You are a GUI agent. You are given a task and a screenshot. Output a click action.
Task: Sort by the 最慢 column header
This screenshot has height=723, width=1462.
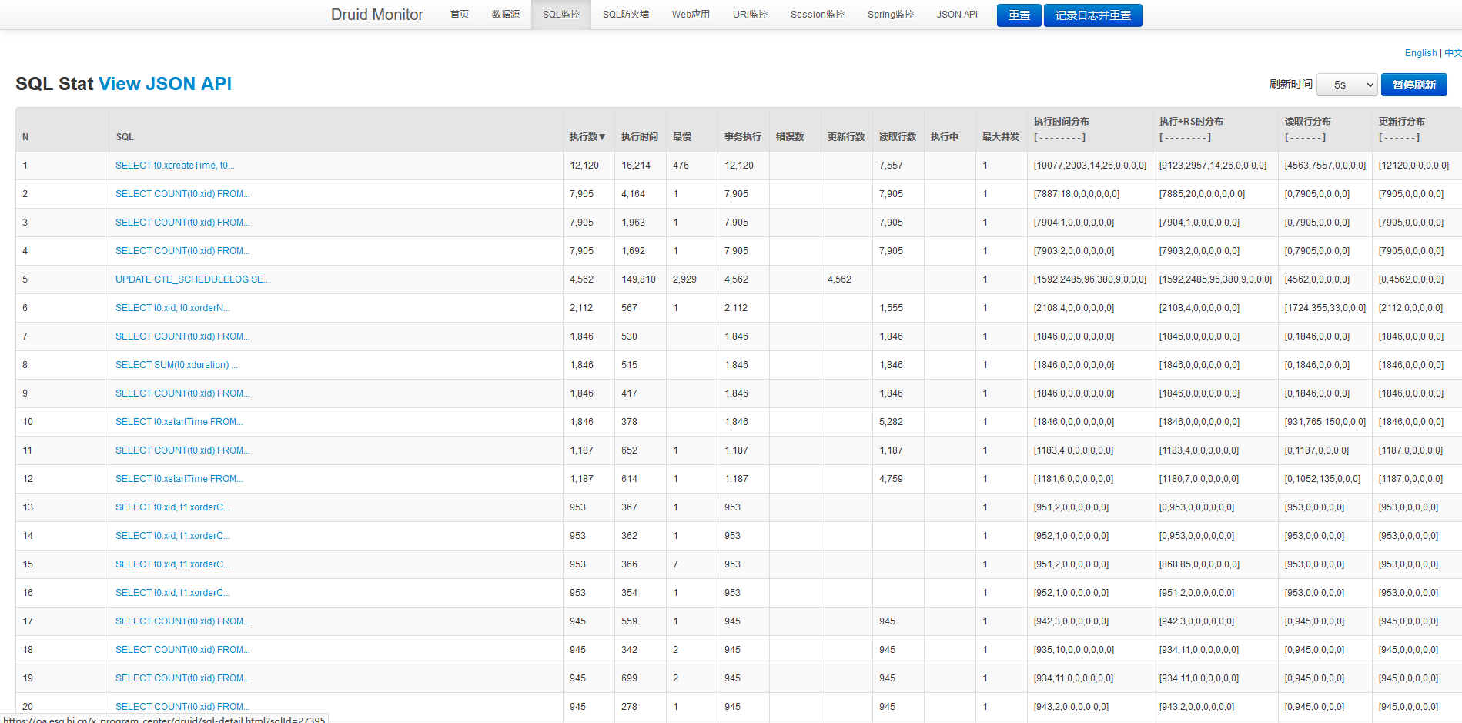coord(681,137)
